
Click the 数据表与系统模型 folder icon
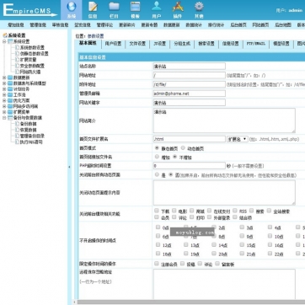coord(10,83)
